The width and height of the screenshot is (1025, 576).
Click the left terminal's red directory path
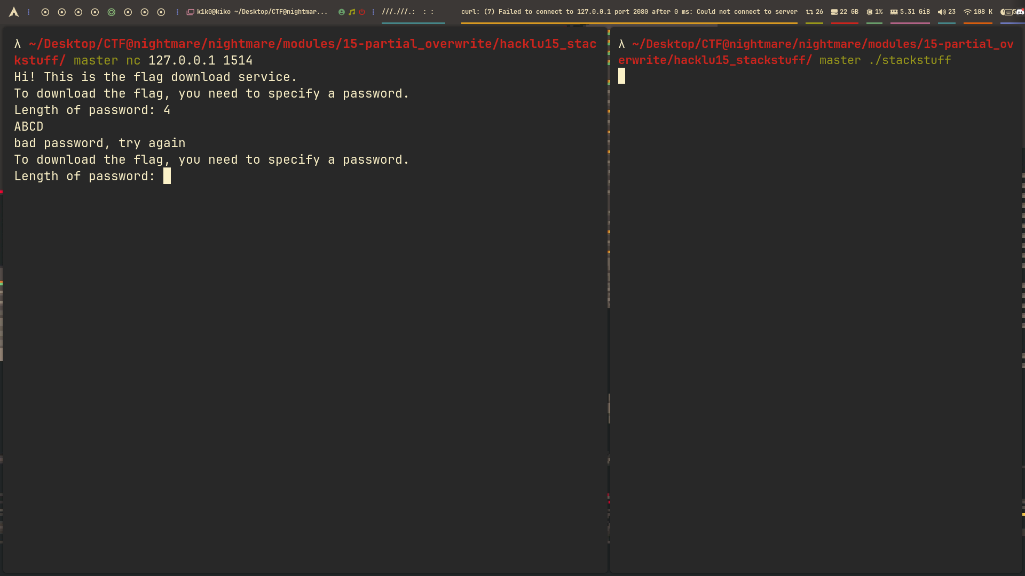pos(305,52)
